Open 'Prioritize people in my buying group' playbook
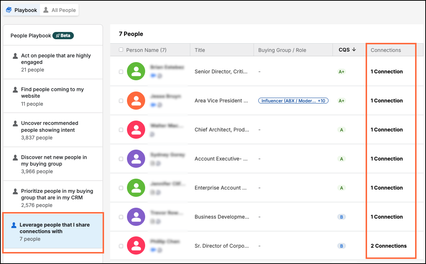Screen dimensions: 426x264 tap(53, 198)
